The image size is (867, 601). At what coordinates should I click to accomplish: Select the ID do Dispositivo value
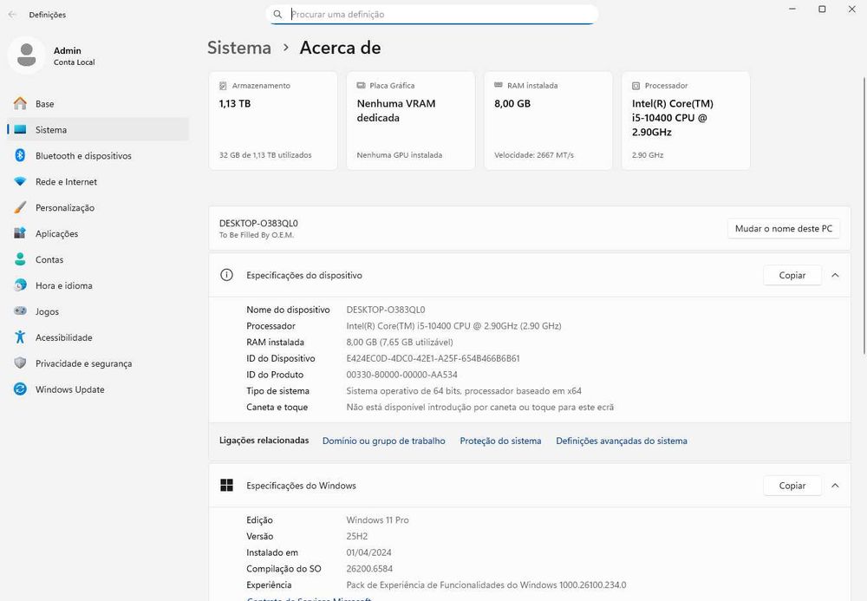(x=433, y=358)
